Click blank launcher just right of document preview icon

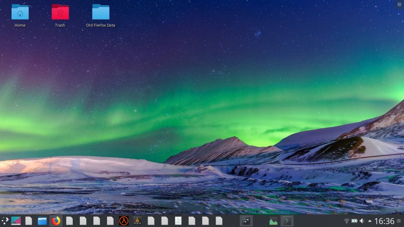[x=192, y=221]
